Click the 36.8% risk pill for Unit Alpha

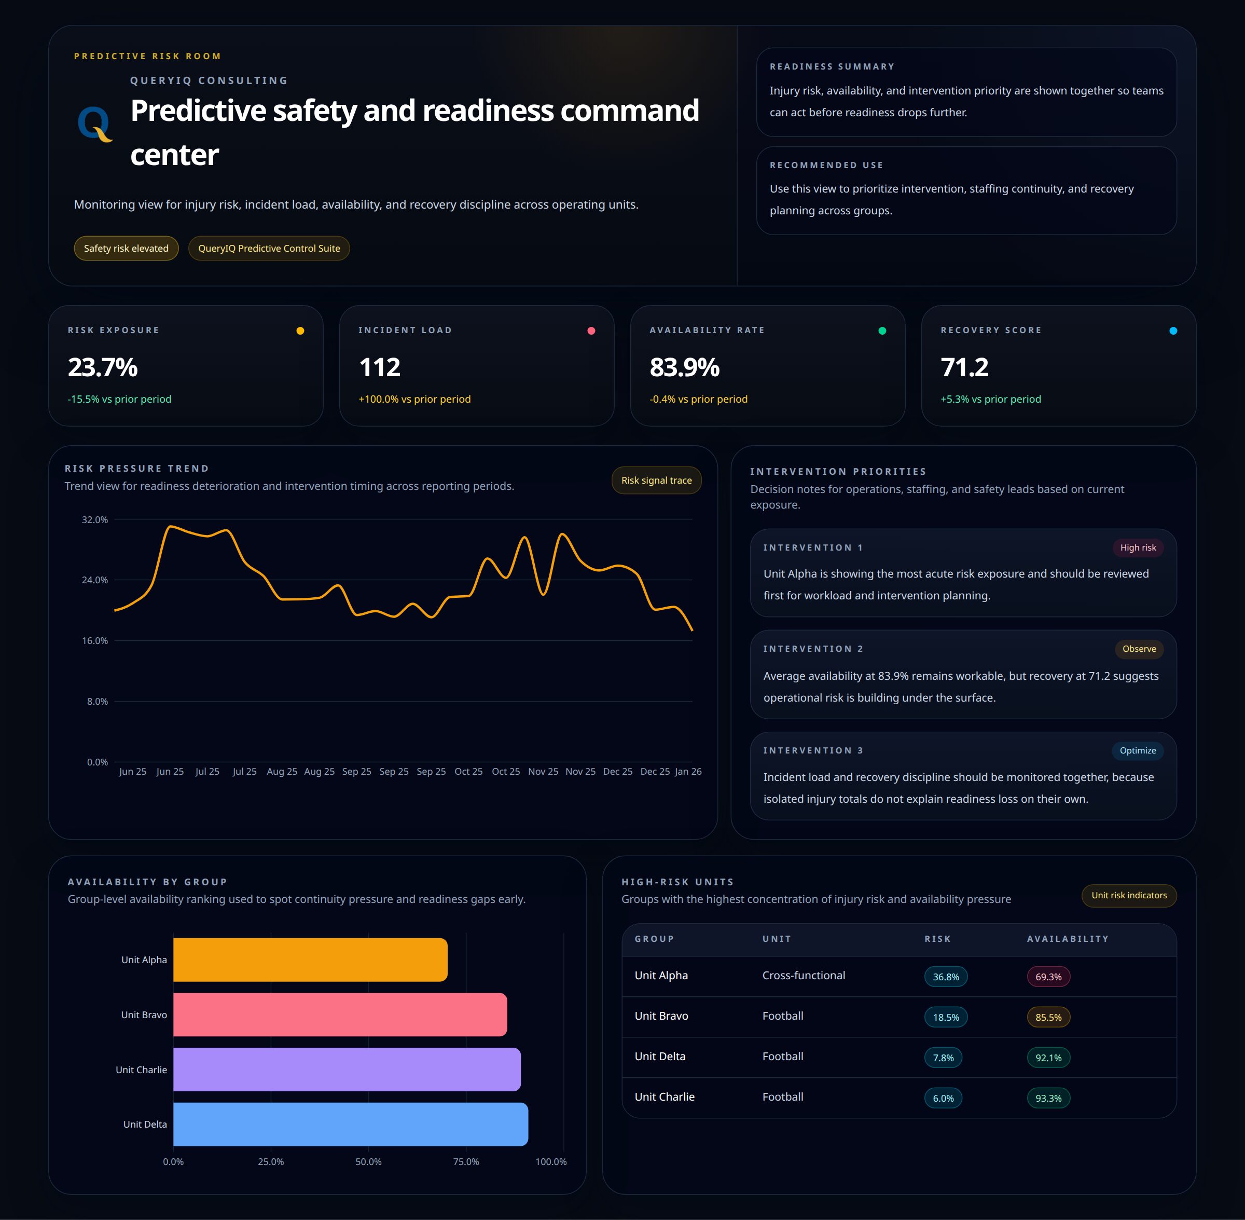(945, 977)
